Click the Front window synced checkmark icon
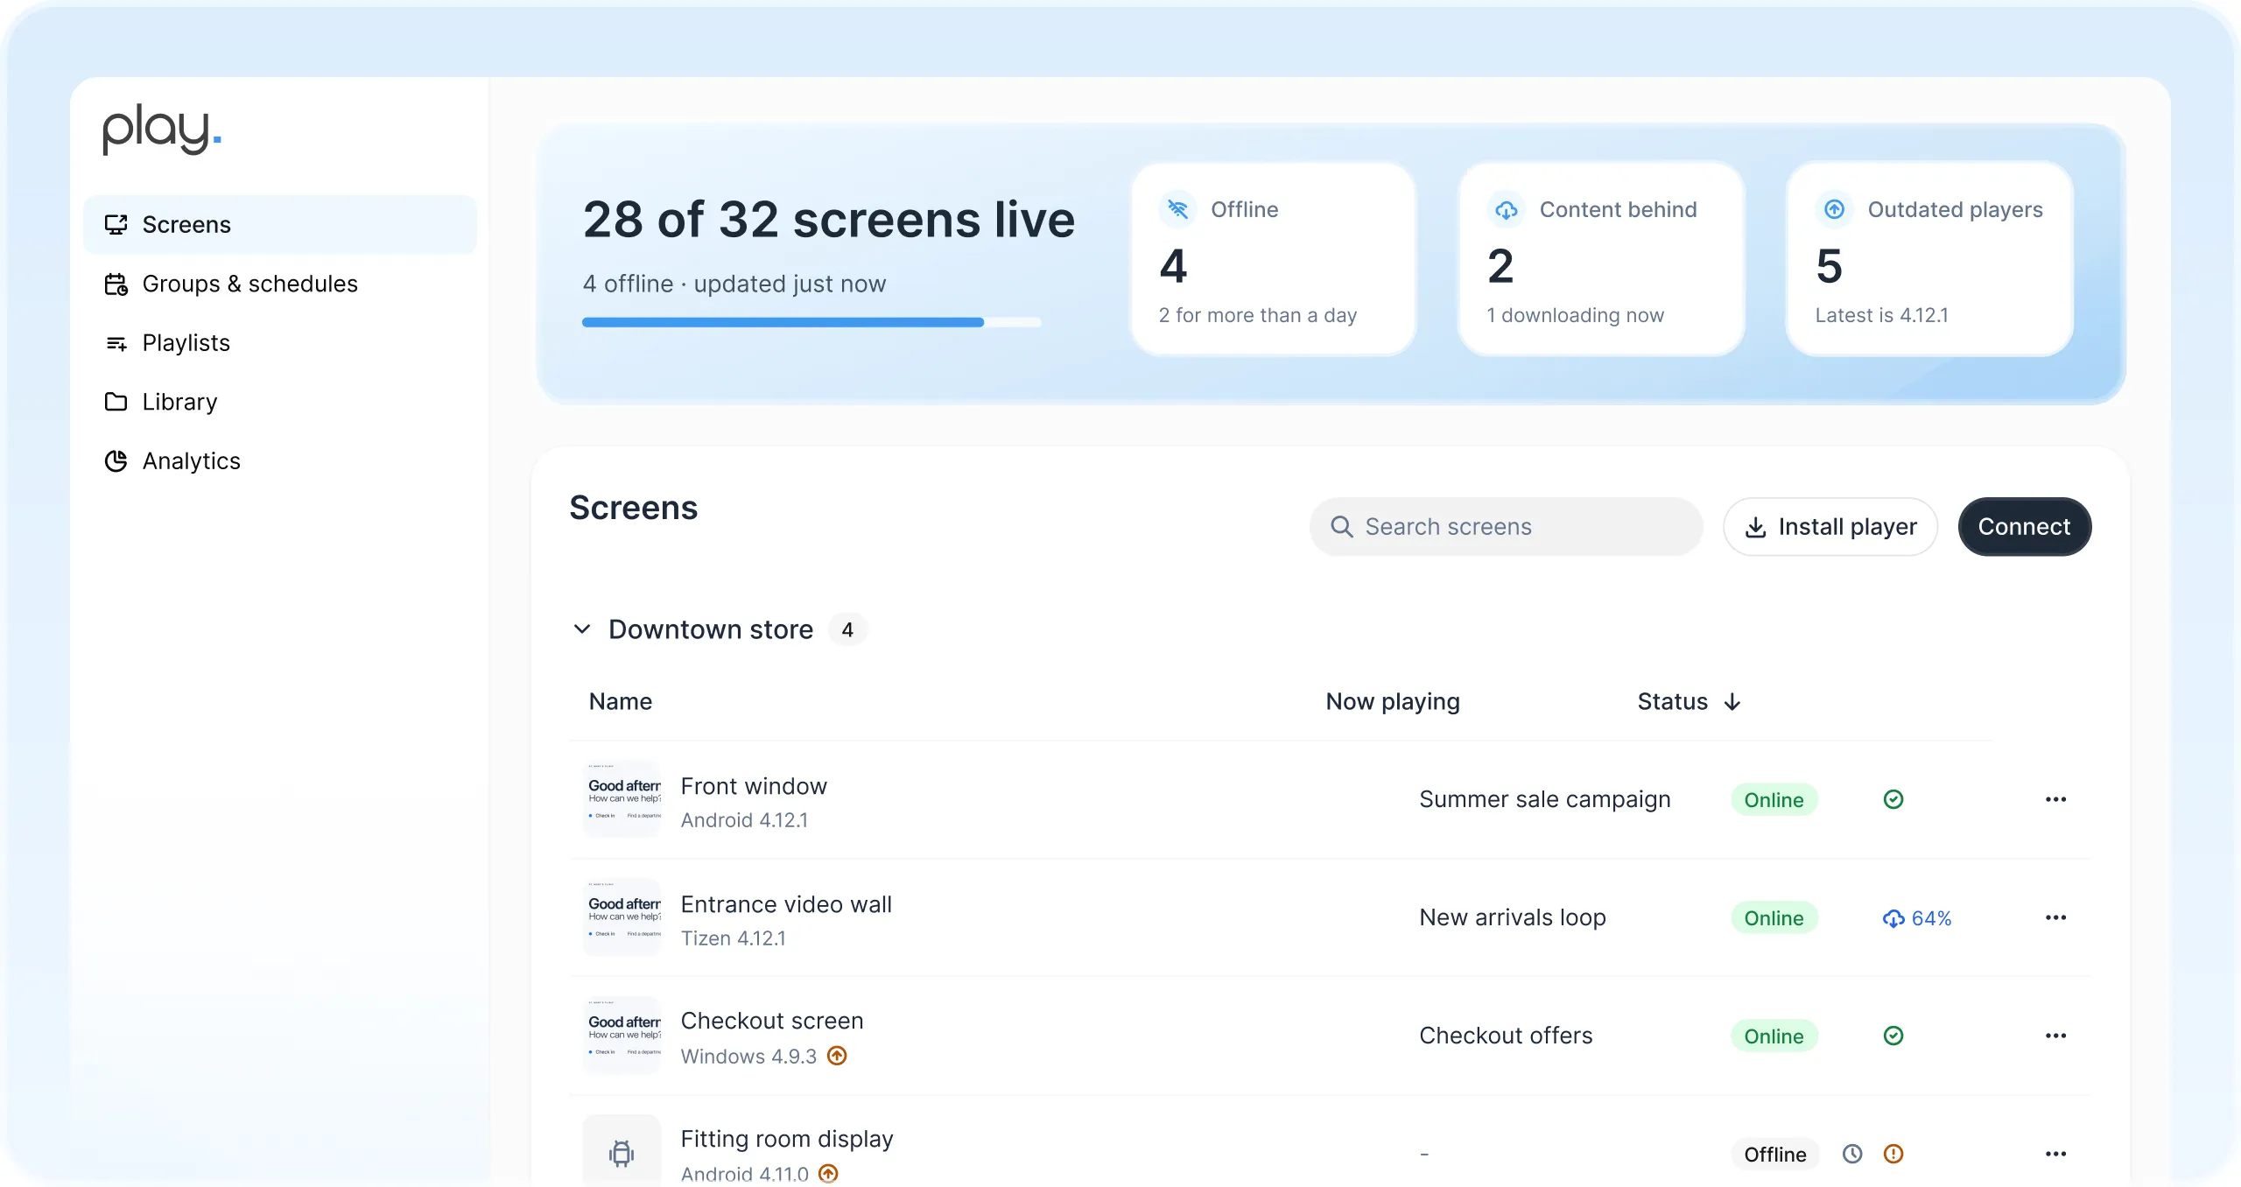The width and height of the screenshot is (2241, 1187). click(x=1893, y=799)
